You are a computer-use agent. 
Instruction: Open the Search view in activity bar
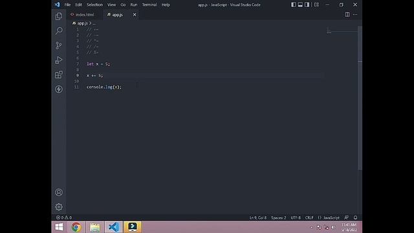(59, 30)
